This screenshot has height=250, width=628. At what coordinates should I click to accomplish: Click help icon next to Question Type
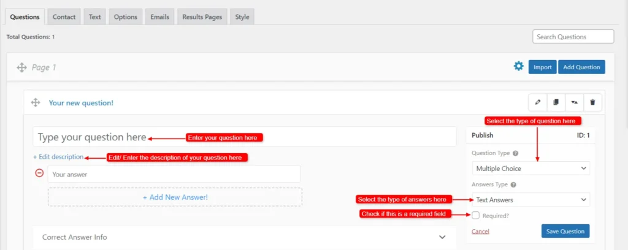point(515,153)
